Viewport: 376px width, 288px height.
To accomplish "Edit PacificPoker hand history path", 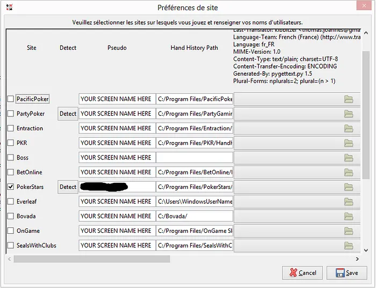I will [194, 99].
